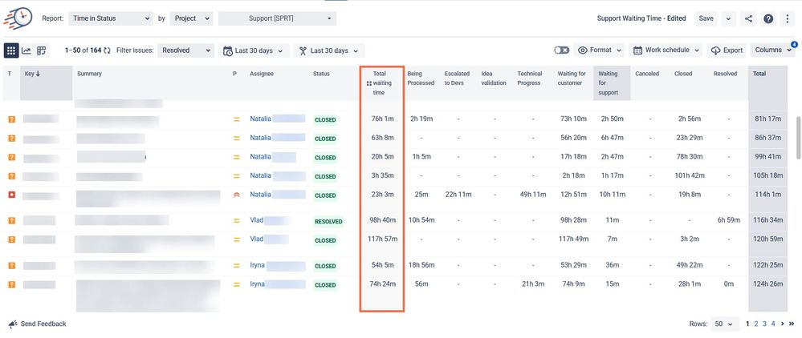The height and width of the screenshot is (338, 802).
Task: Sort by the Key column header
Action: [46, 82]
